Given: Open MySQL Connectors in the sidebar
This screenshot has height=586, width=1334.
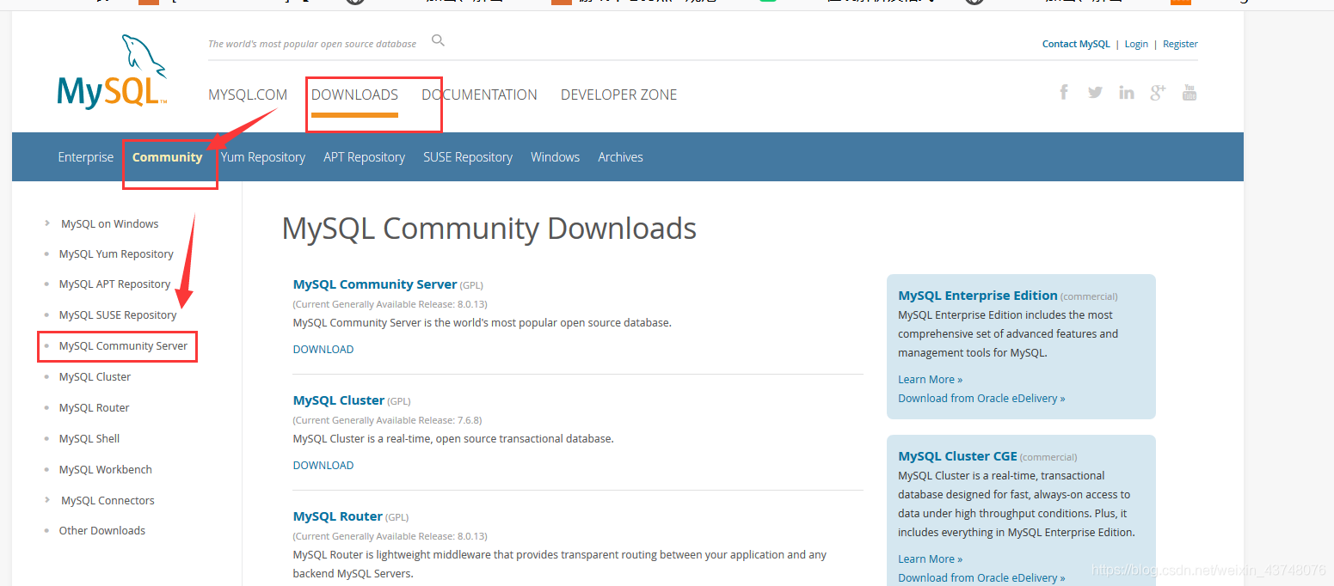Looking at the screenshot, I should click(x=108, y=500).
